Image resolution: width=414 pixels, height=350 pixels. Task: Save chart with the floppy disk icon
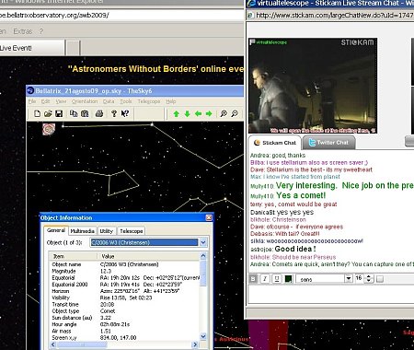point(59,113)
